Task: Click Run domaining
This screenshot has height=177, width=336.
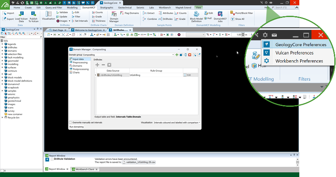Action: pyautogui.click(x=77, y=127)
